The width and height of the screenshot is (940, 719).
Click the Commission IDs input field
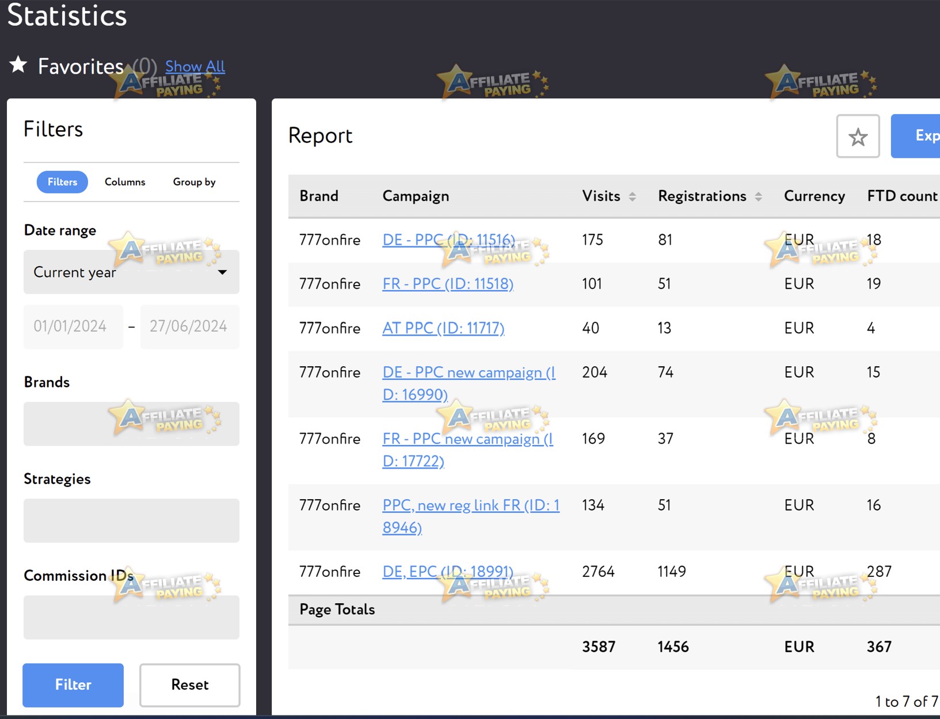tap(131, 617)
